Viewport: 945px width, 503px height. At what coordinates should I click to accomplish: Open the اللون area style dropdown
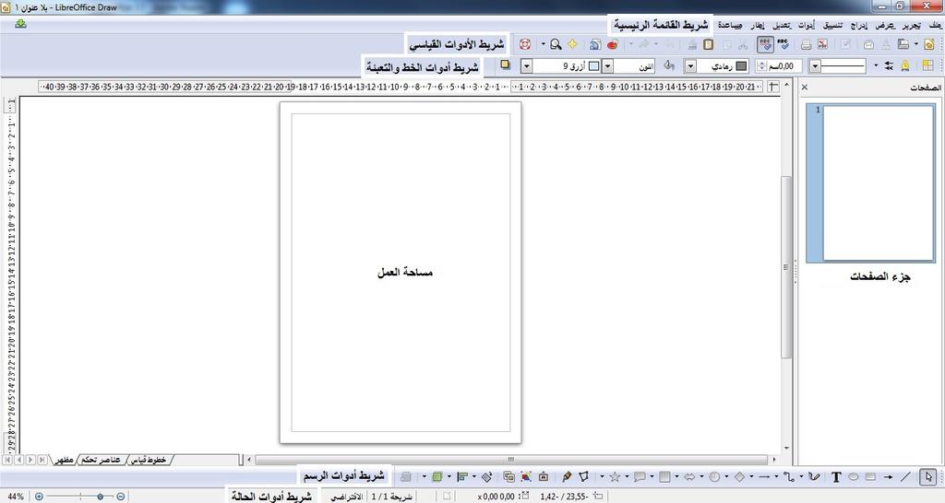coord(607,65)
